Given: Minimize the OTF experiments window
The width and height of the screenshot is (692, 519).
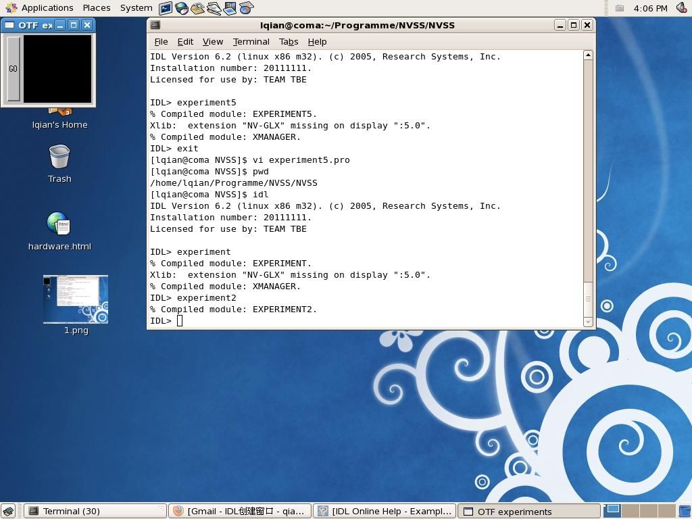Looking at the screenshot, I should (60, 25).
